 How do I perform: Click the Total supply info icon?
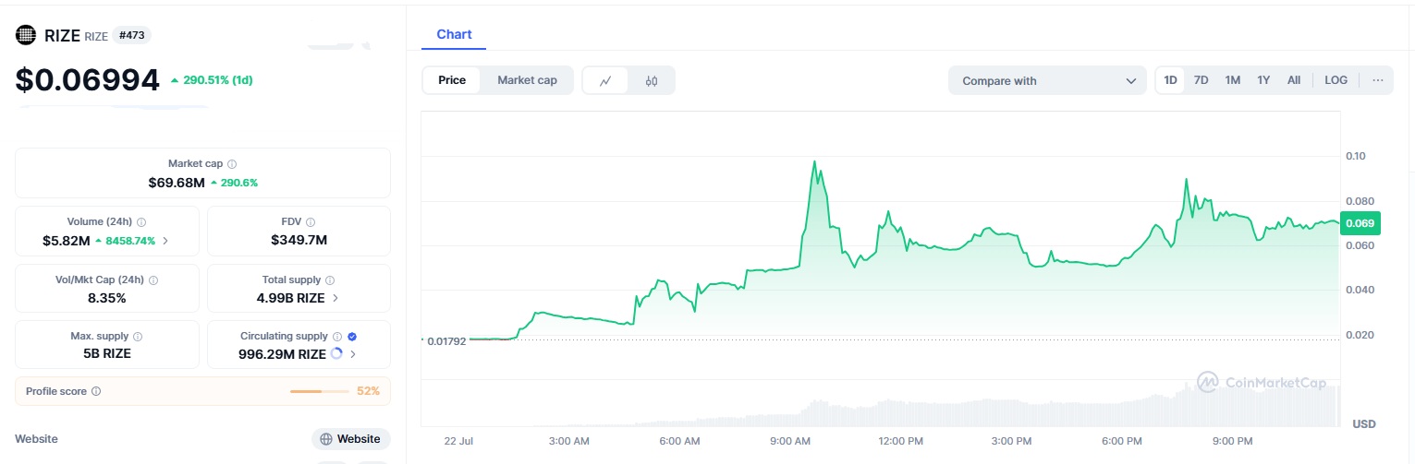[x=330, y=280]
